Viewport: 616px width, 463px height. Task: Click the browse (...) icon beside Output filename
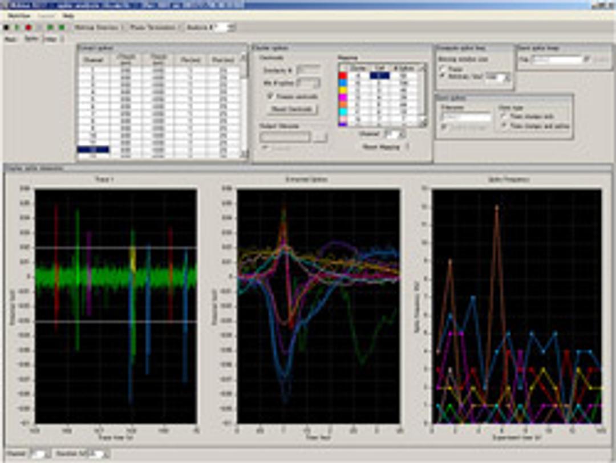click(x=321, y=137)
